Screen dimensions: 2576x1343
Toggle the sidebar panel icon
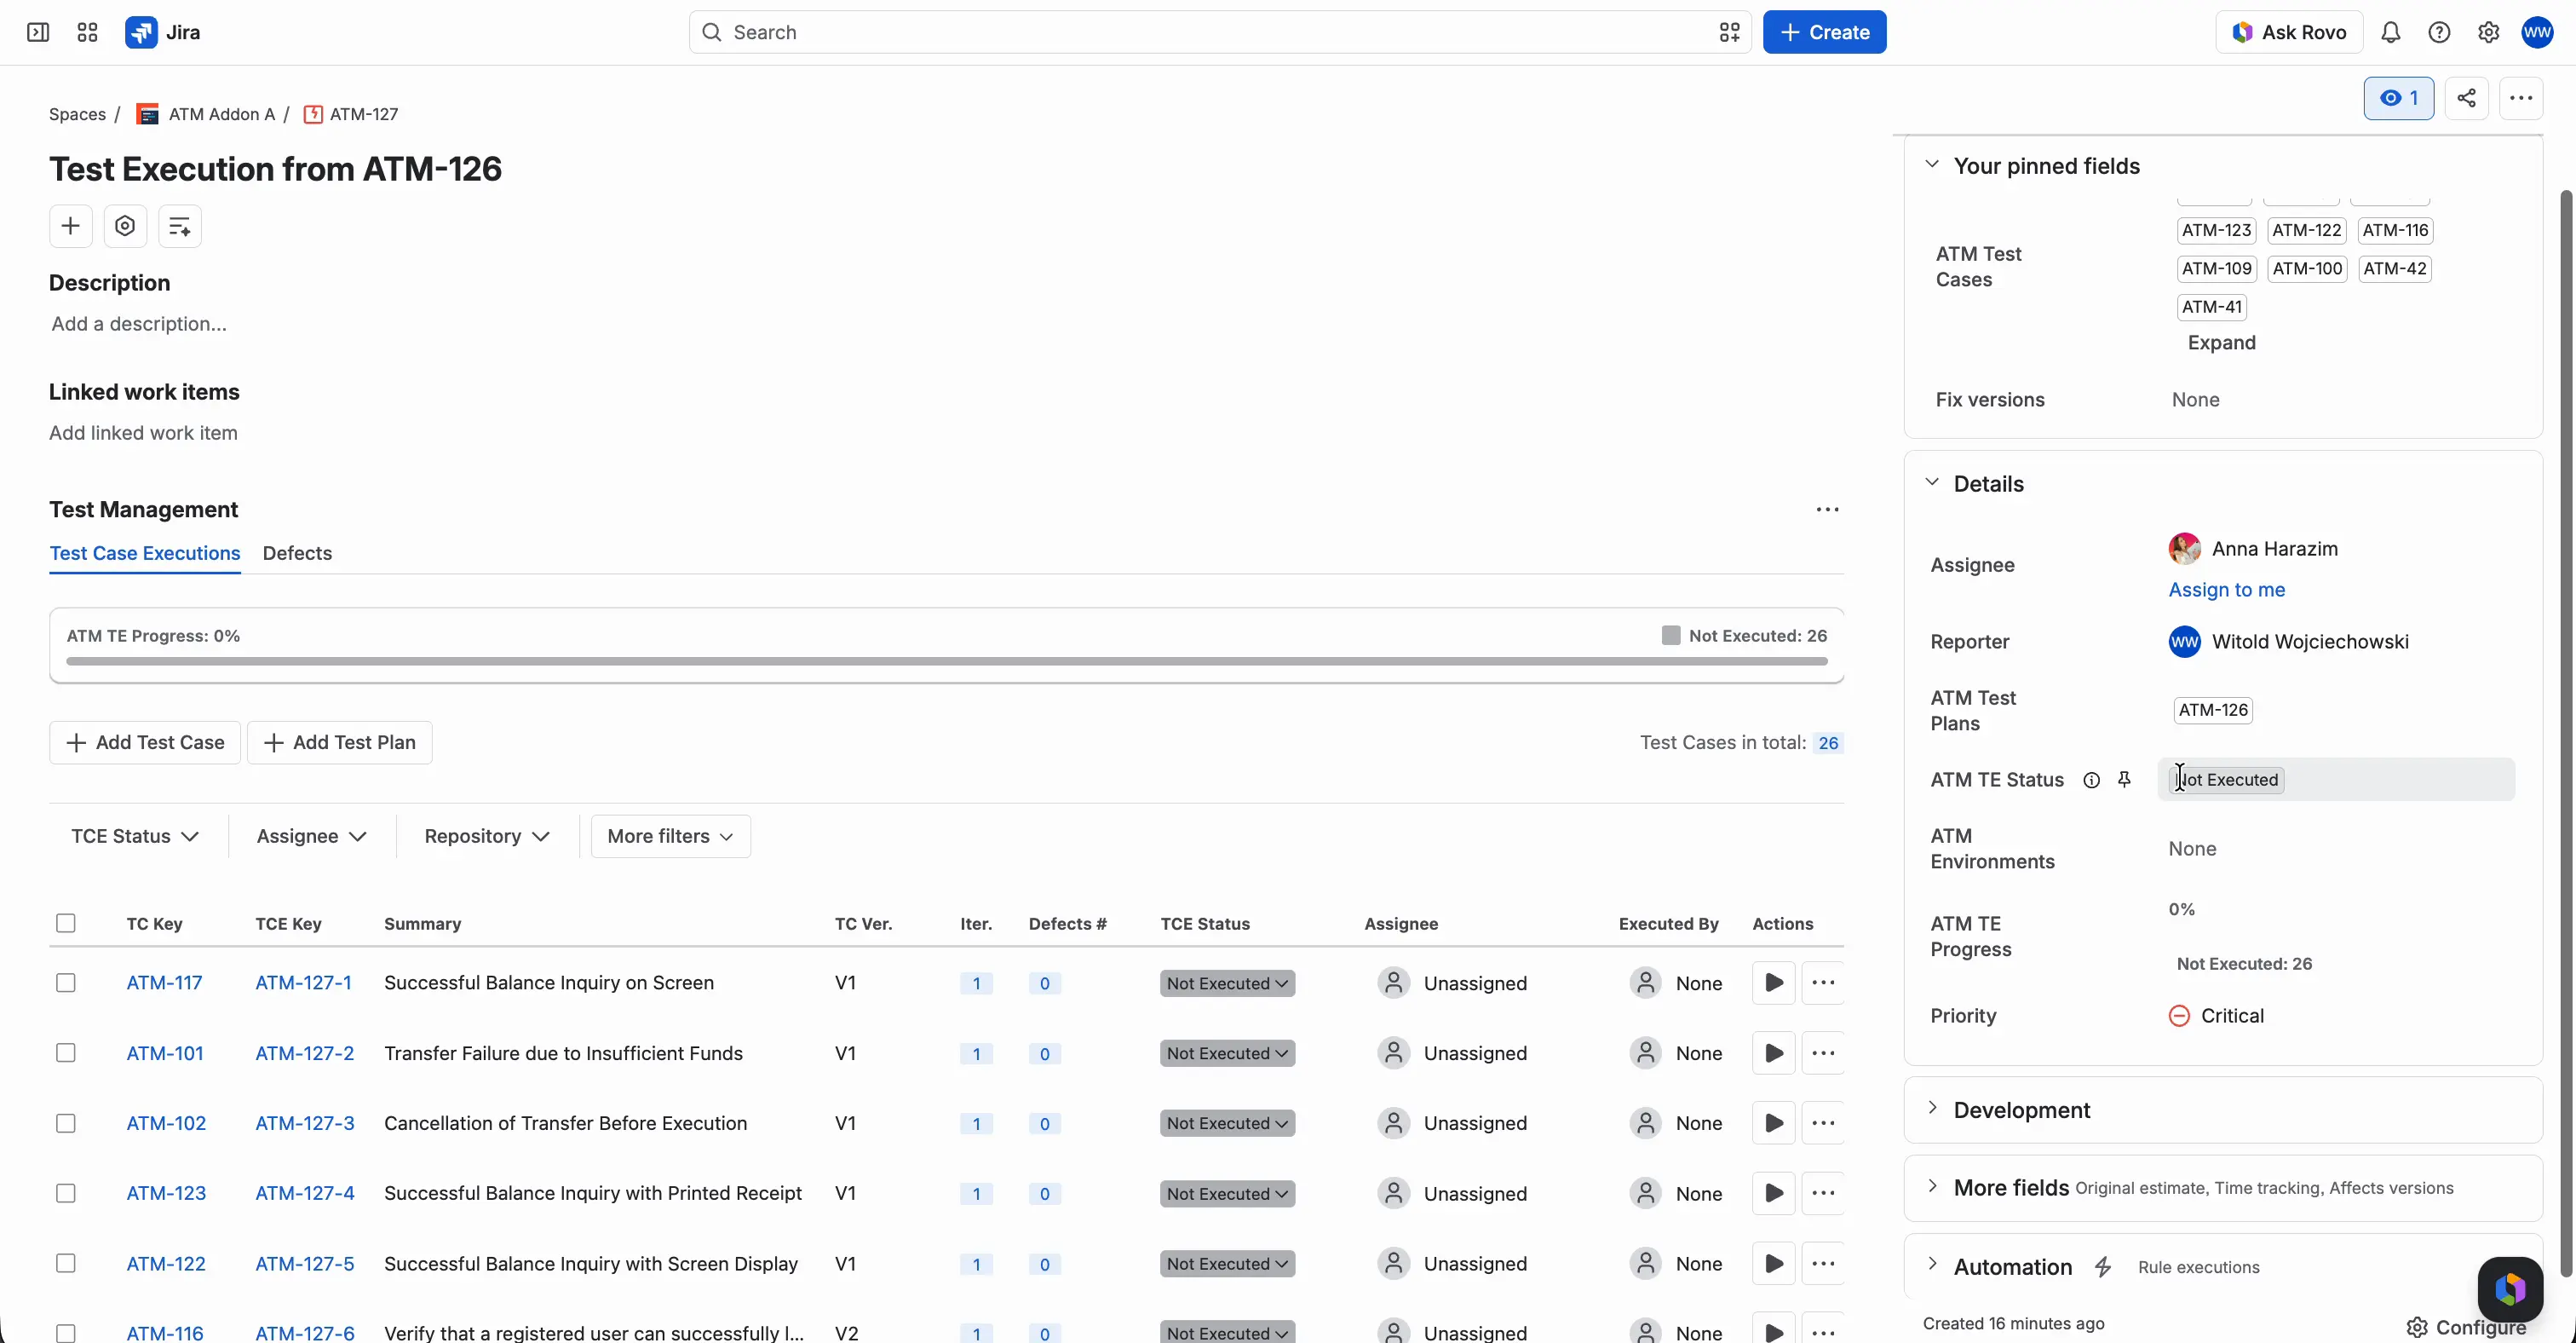[38, 32]
